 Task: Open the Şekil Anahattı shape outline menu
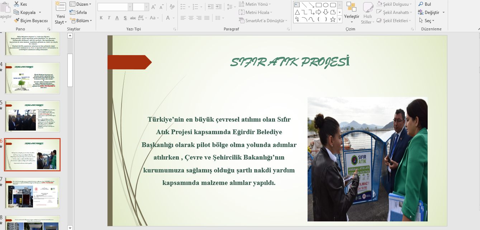[x=394, y=12]
